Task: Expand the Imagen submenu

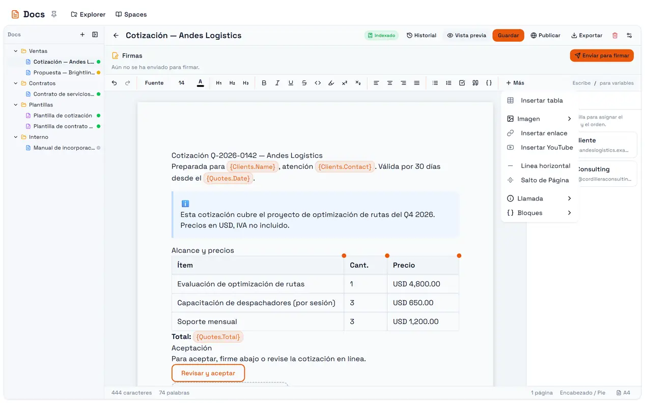Action: tap(540, 119)
